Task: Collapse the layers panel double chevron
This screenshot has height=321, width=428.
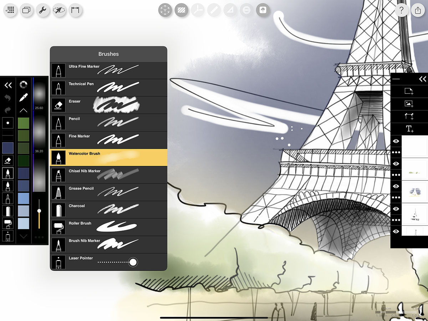Action: [x=422, y=79]
